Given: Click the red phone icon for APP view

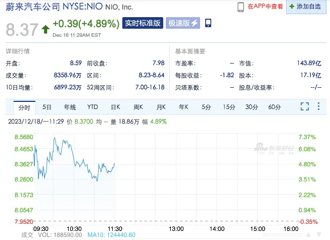Looking at the screenshot, I should pos(241,7).
